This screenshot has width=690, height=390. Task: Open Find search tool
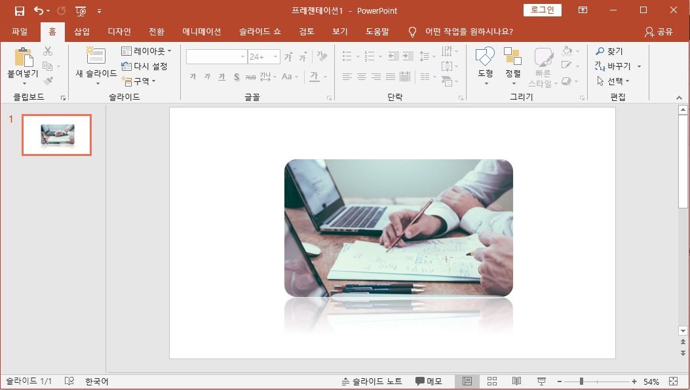click(609, 51)
